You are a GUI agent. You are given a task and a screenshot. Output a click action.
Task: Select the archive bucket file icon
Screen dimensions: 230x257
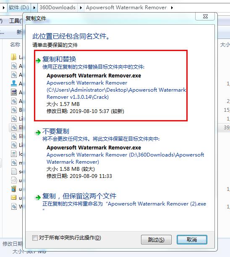14,189
